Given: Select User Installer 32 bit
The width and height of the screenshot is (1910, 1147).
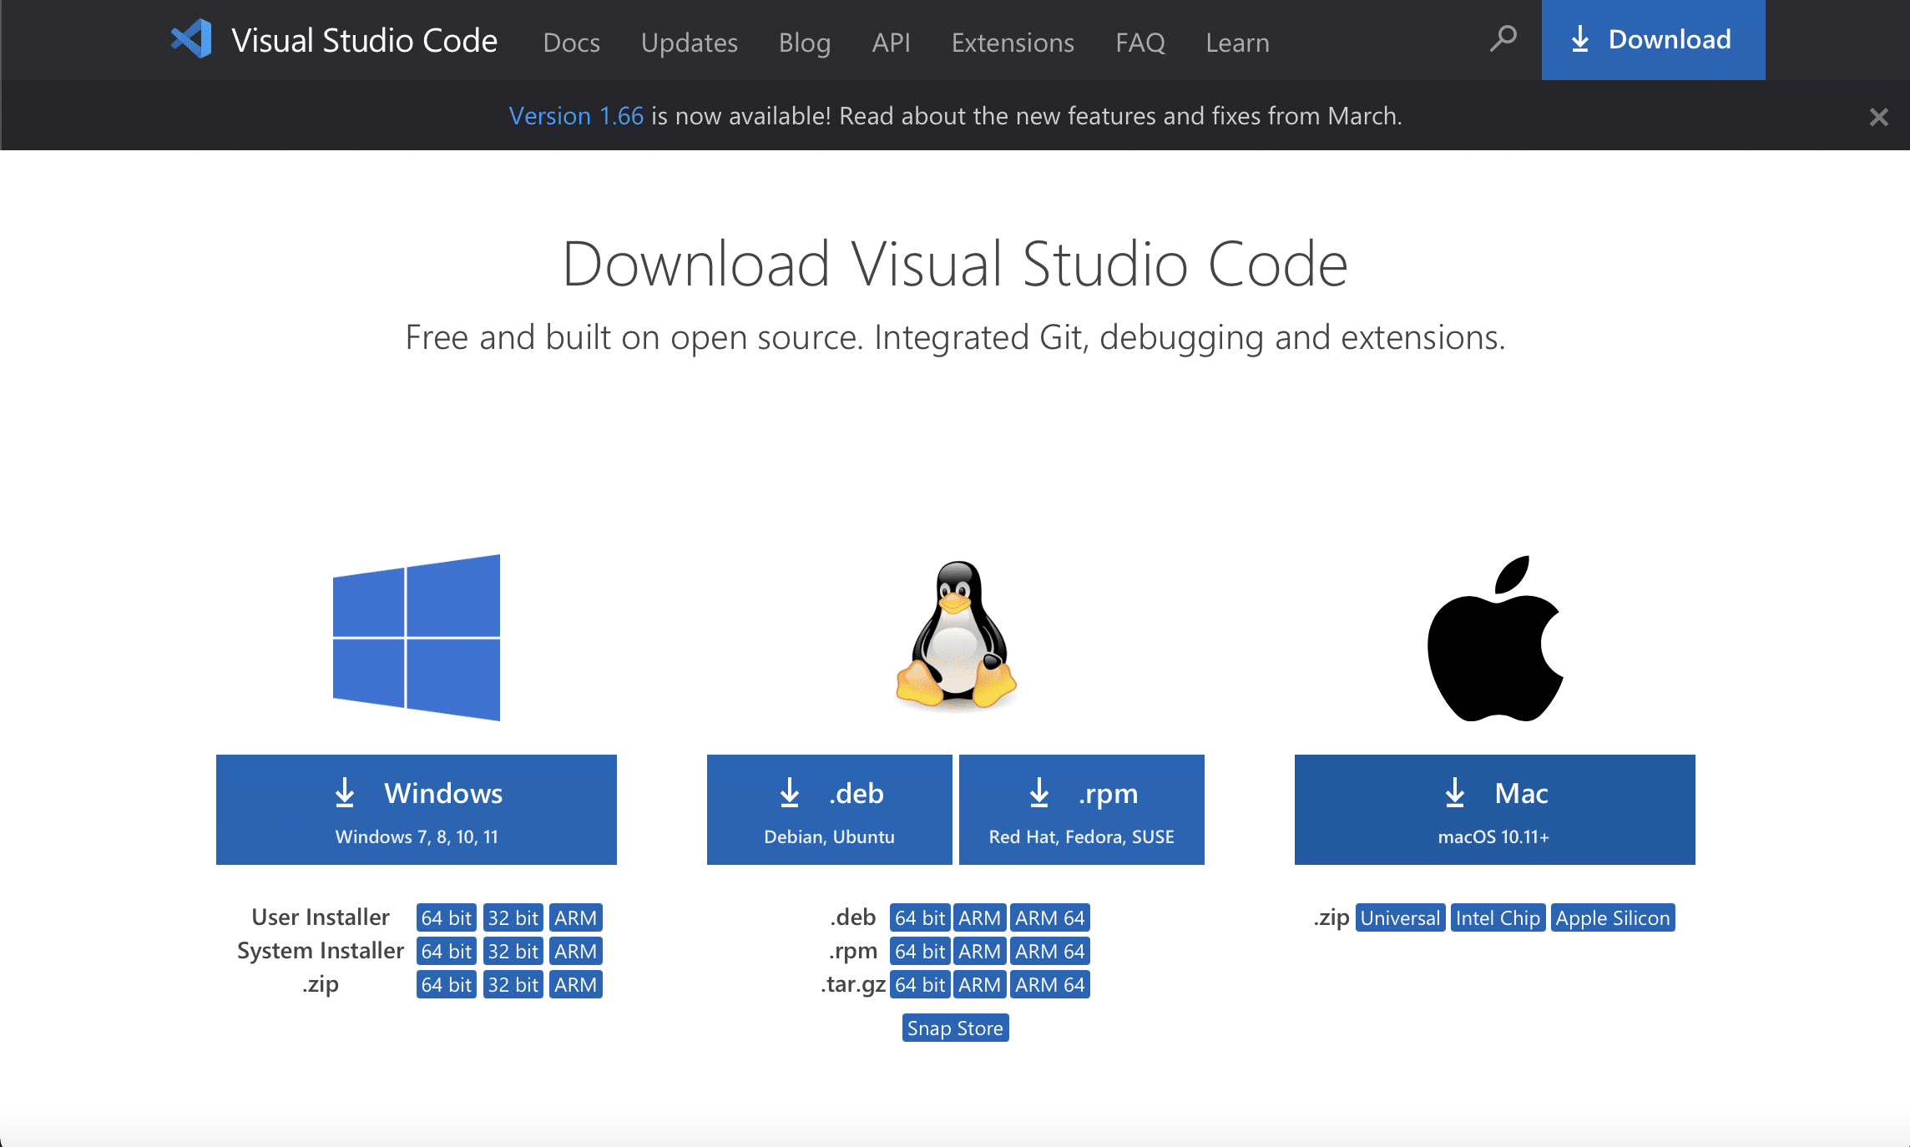Looking at the screenshot, I should tap(513, 917).
